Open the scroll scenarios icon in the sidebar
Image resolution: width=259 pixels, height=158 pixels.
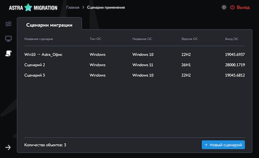click(x=8, y=53)
